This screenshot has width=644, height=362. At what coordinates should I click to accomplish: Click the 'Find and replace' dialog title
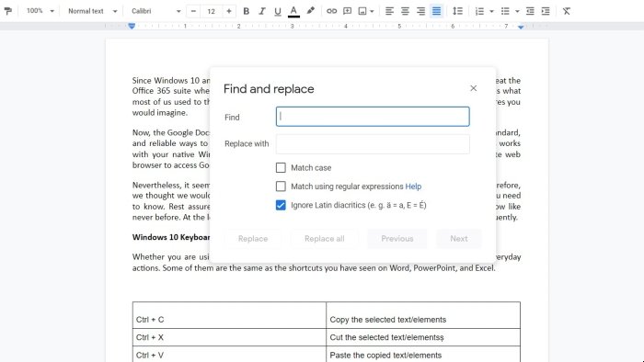[269, 89]
